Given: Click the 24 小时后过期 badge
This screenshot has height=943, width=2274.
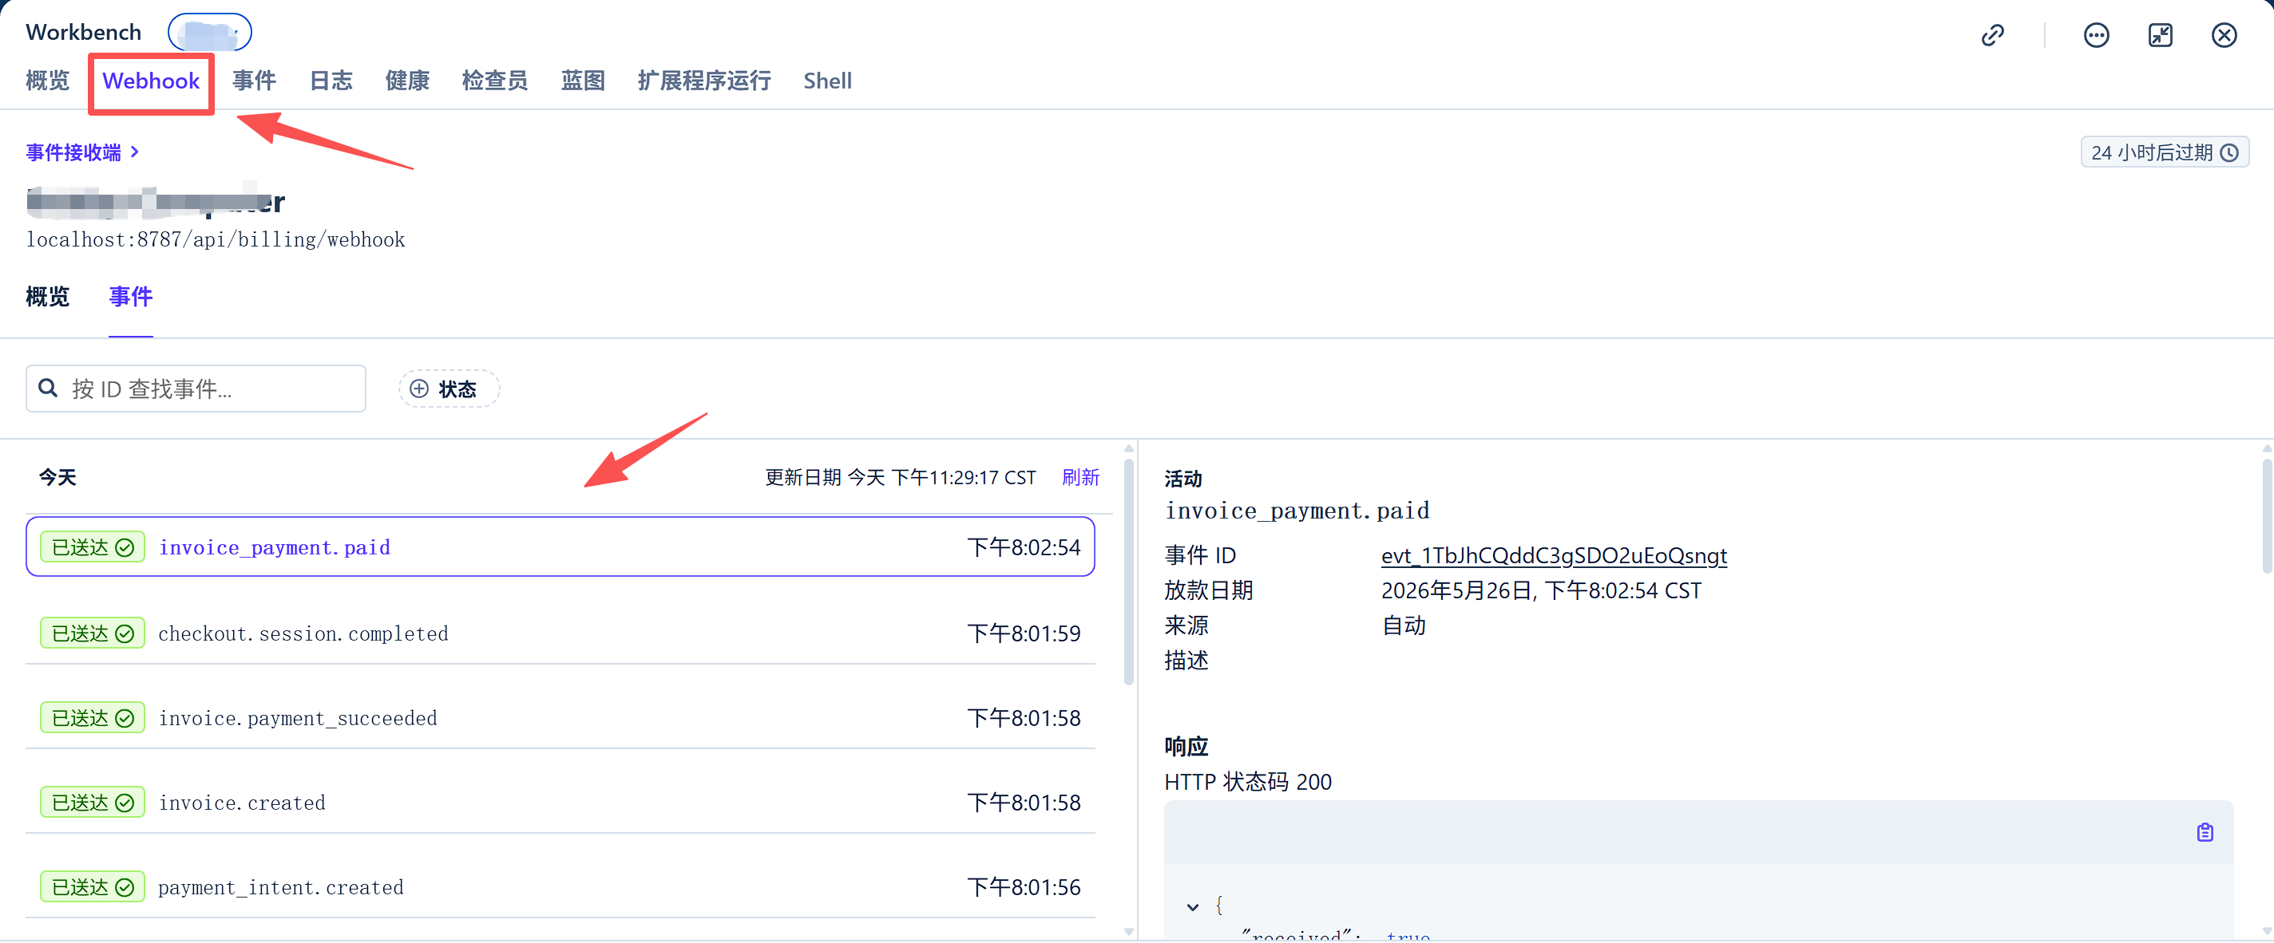Looking at the screenshot, I should click(x=2165, y=152).
